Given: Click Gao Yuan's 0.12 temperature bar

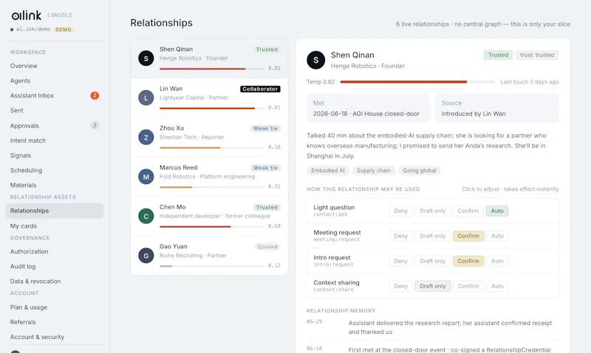Looking at the screenshot, I should tap(212, 266).
